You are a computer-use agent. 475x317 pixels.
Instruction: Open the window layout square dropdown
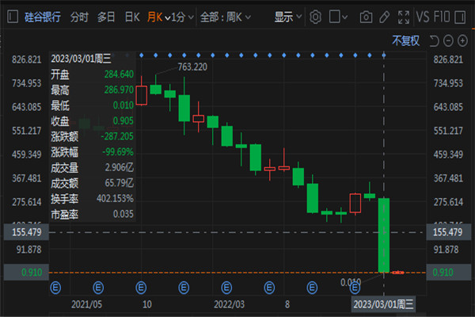[338, 17]
